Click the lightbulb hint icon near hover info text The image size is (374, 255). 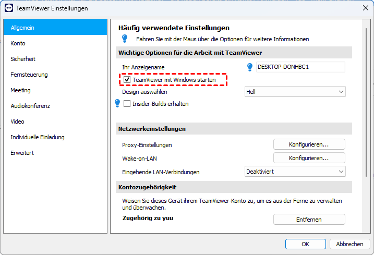pyautogui.click(x=125, y=39)
